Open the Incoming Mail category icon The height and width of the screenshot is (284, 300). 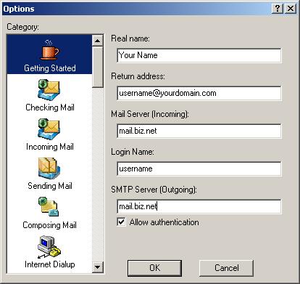tap(49, 129)
